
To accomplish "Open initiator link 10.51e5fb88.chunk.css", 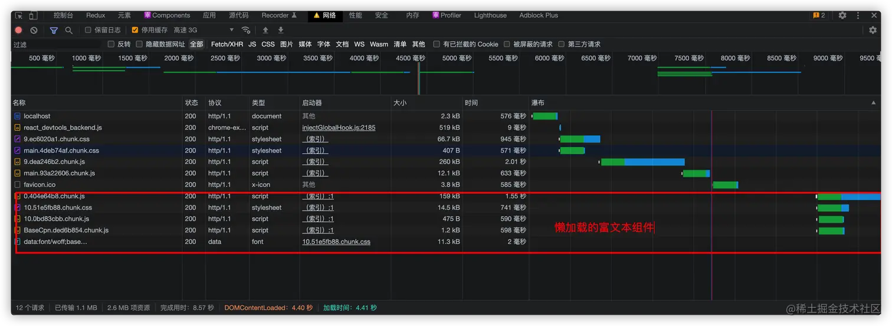I will pos(336,242).
